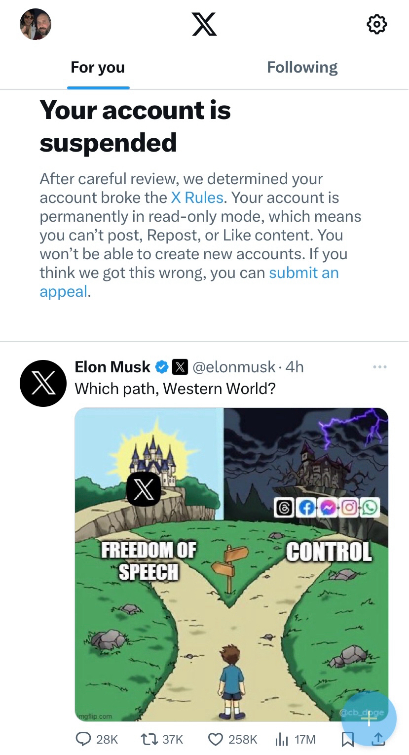Tap the submit an appeal link
Screen dimensions: 409x755
click(303, 273)
